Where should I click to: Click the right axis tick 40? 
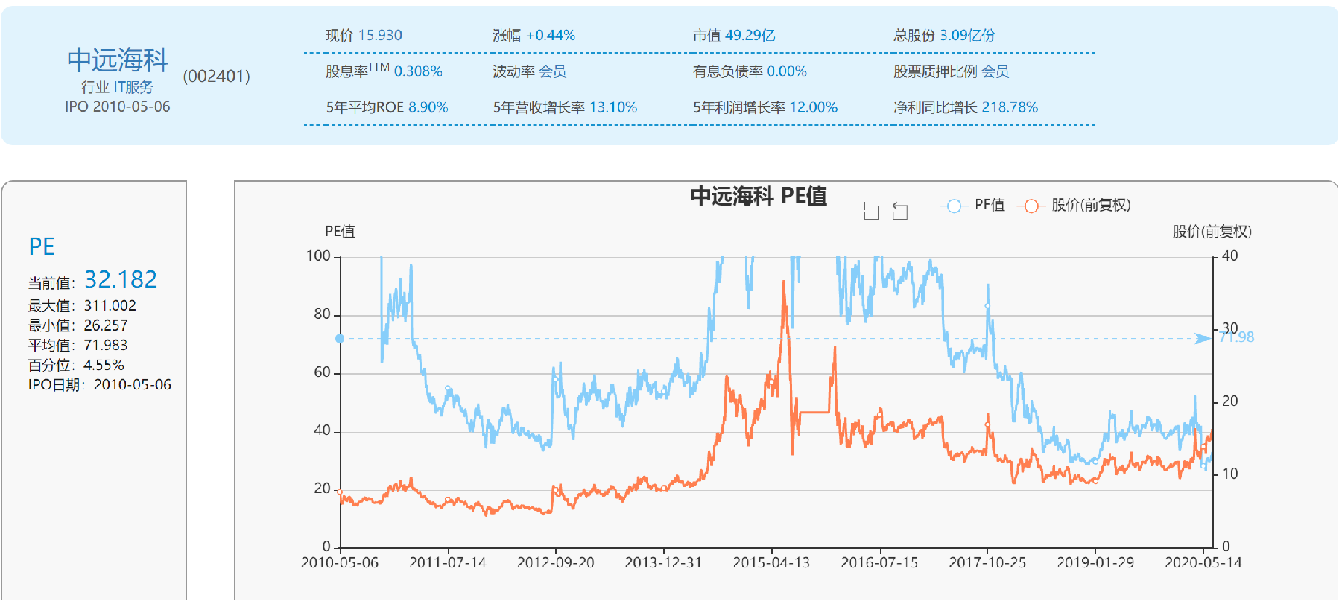click(x=1230, y=255)
